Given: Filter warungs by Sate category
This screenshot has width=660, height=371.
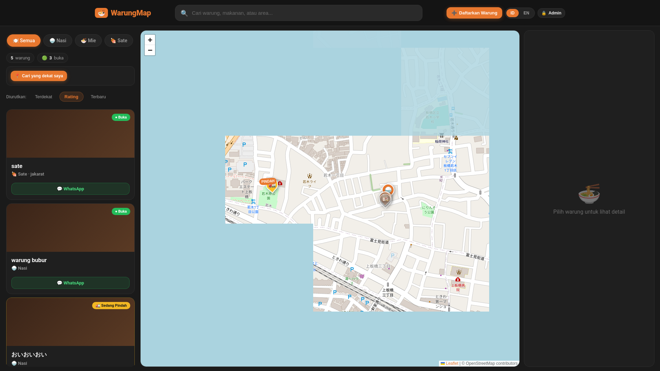Looking at the screenshot, I should (119, 41).
